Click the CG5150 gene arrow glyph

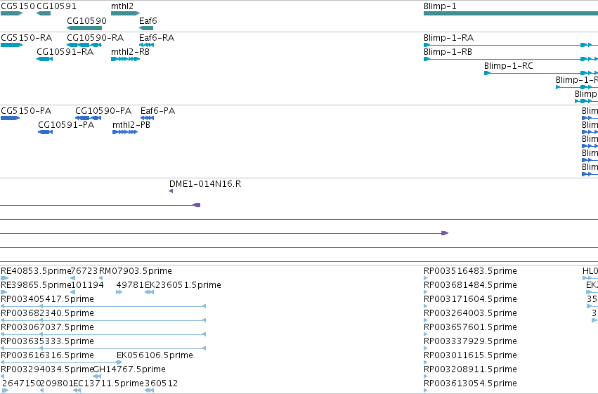click(11, 13)
